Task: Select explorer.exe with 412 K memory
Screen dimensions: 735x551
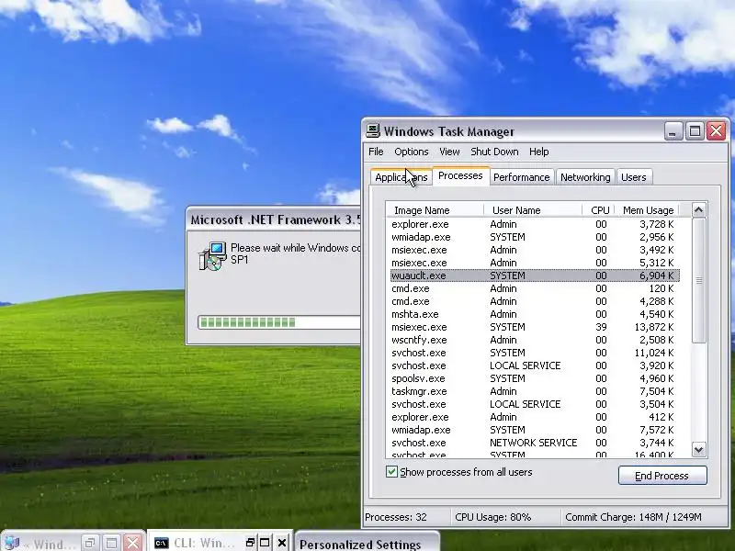Action: pyautogui.click(x=535, y=417)
